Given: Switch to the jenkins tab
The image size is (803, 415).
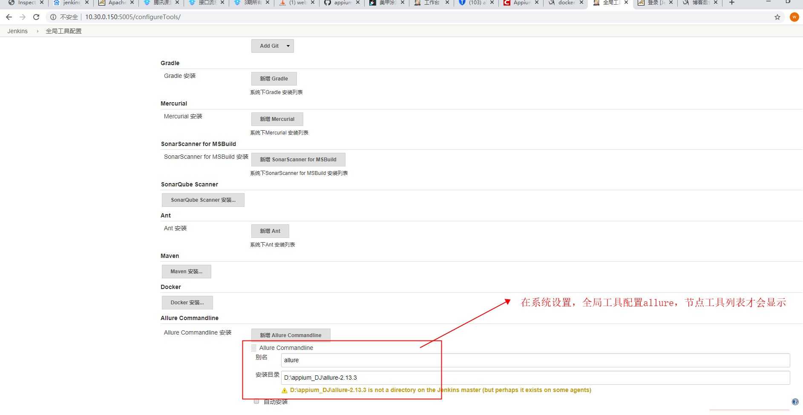Looking at the screenshot, I should 71,3.
